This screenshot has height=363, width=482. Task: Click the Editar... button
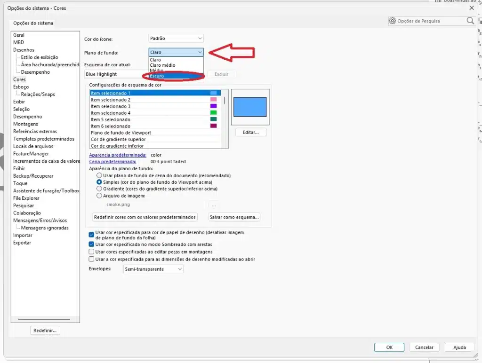click(250, 133)
